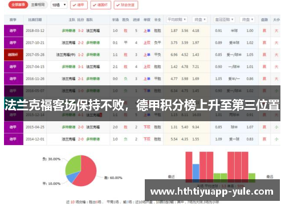This screenshot has height=206, width=285.
Task: Click the odds value 9.34
Action: pos(196,127)
